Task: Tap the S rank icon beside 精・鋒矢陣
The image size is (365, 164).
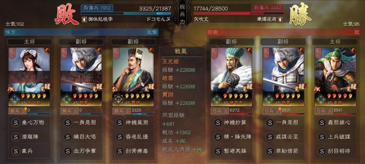Action: click(x=218, y=137)
